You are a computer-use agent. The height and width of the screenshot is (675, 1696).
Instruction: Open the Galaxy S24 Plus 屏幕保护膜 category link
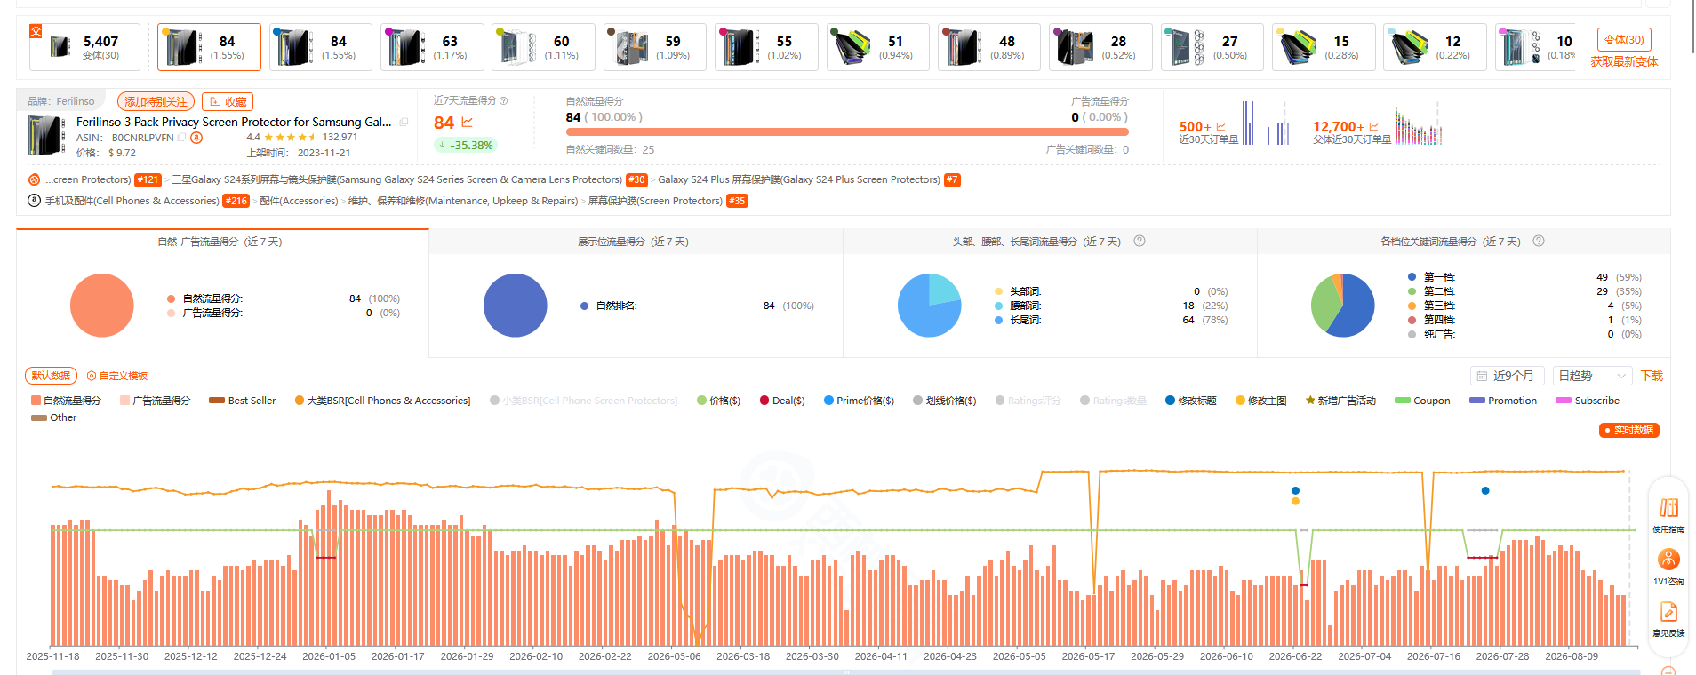(x=799, y=179)
